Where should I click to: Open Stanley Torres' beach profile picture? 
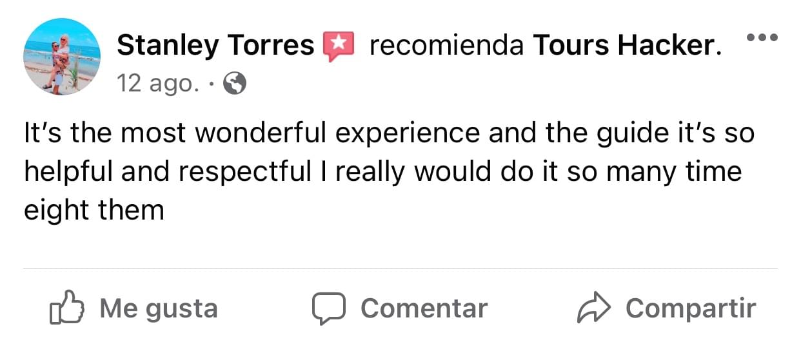[62, 57]
